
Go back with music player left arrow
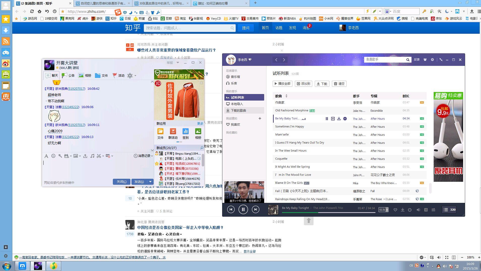(276, 60)
